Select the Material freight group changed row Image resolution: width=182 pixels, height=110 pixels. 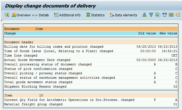click(x=91, y=104)
